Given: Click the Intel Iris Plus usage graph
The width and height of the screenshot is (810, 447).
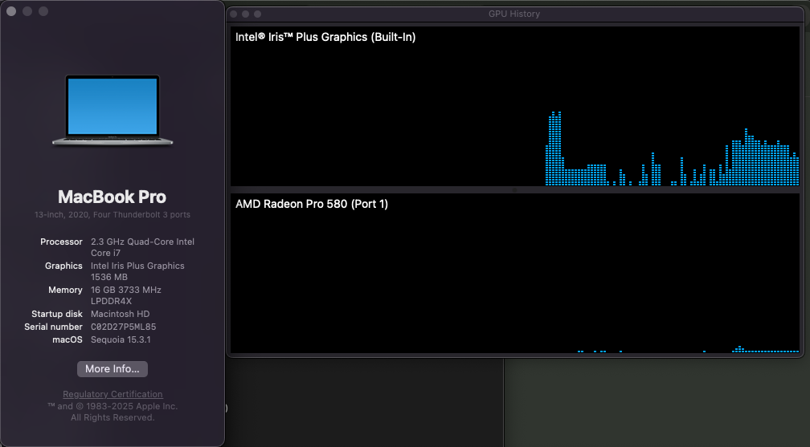Looking at the screenshot, I should click(514, 106).
